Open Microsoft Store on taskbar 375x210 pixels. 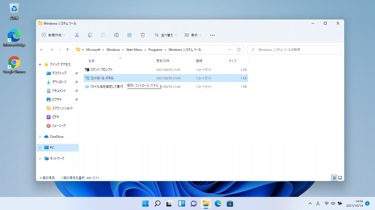pyautogui.click(x=230, y=203)
